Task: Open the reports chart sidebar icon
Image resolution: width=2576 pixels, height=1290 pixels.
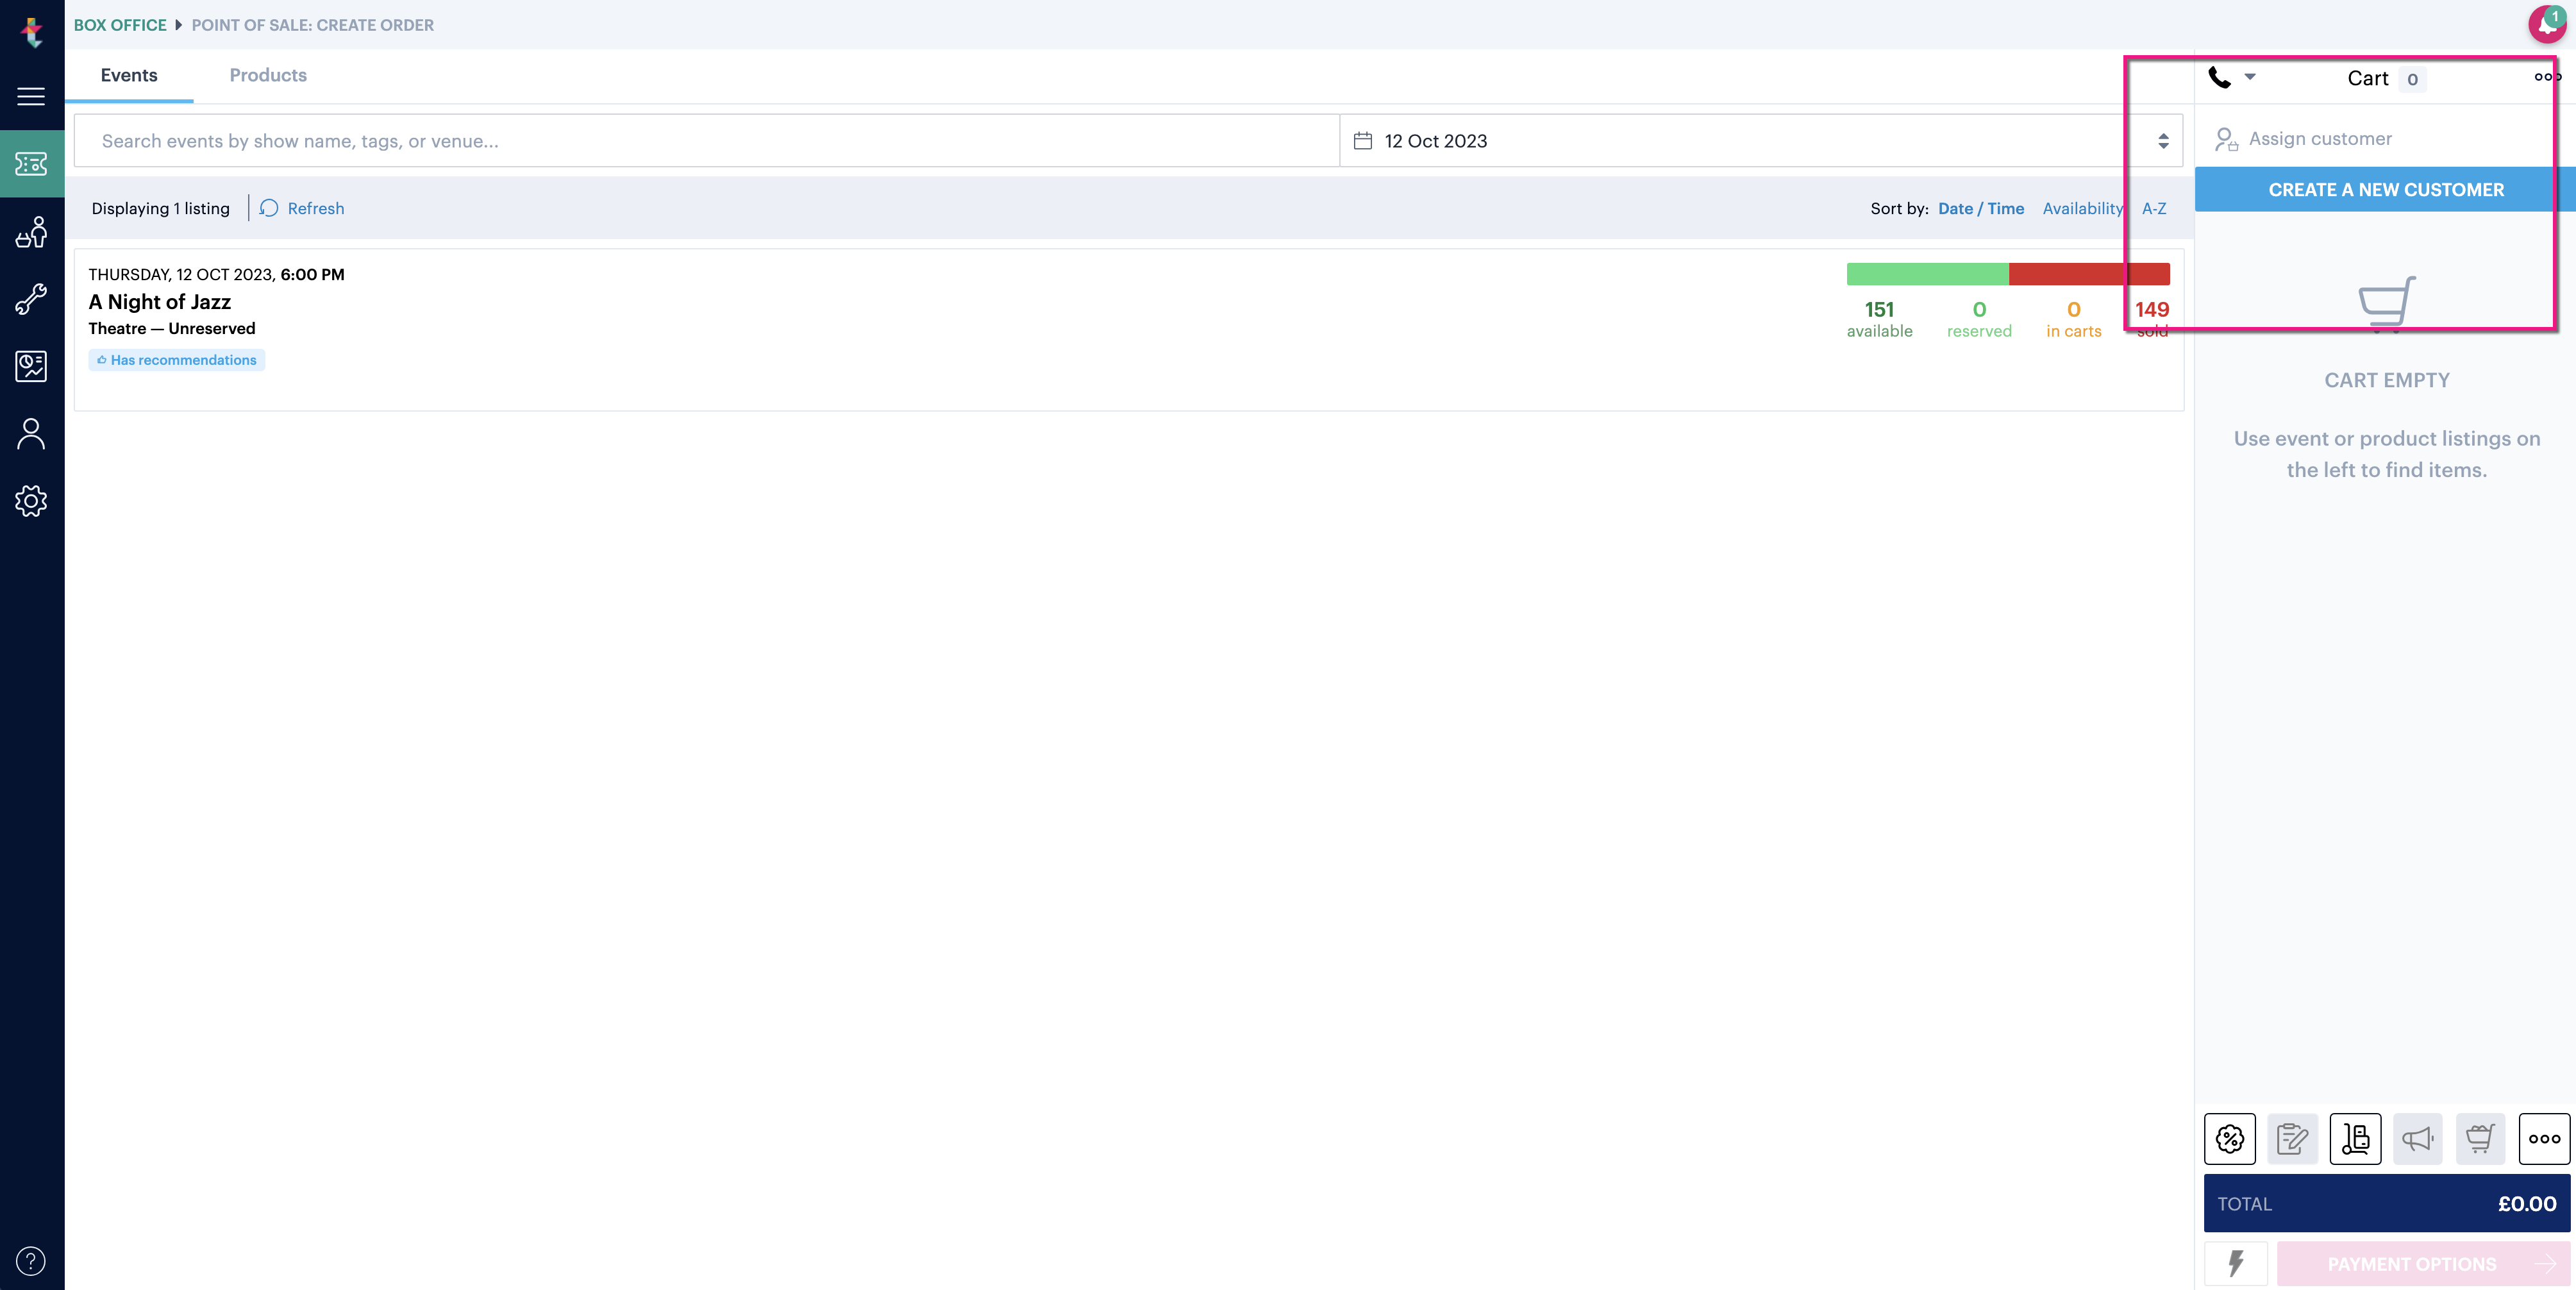Action: [x=31, y=366]
